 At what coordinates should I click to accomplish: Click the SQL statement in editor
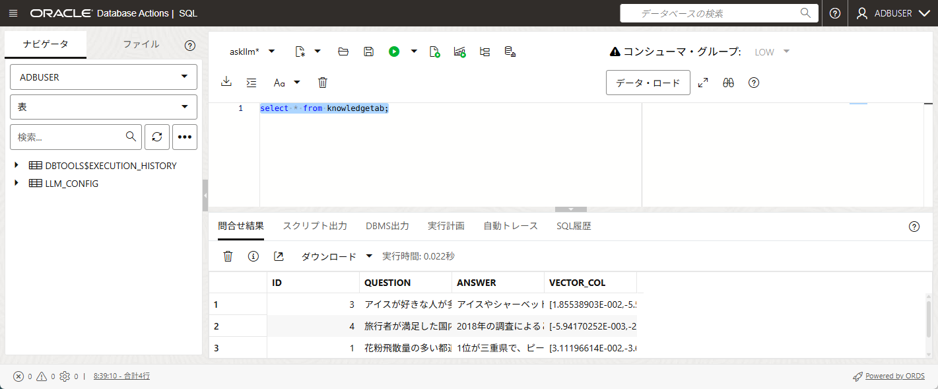(x=324, y=108)
